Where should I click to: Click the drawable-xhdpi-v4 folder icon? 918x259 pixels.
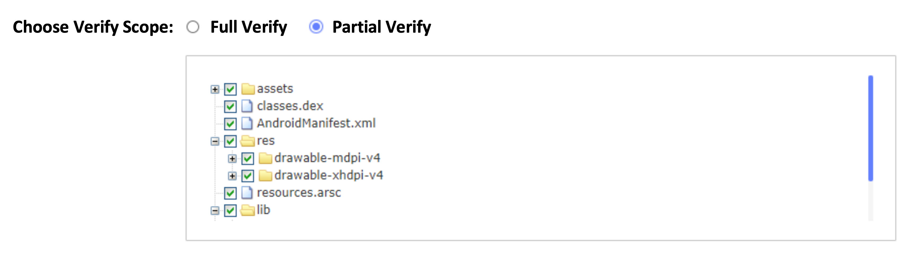(265, 175)
